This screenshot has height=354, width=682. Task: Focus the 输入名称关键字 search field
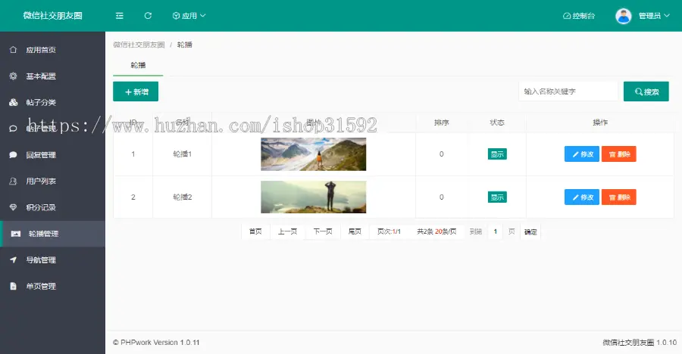[568, 92]
